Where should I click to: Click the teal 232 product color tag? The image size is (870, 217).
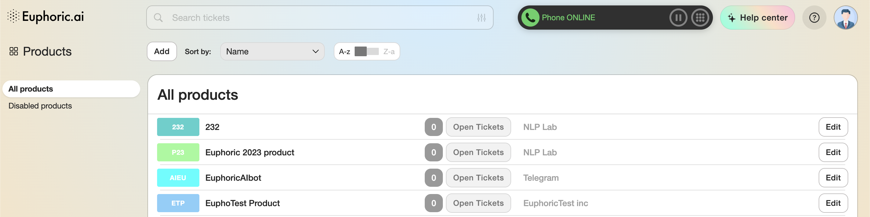coord(178,127)
